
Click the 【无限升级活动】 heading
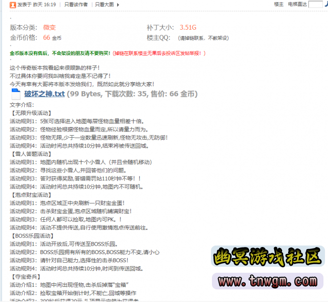(x=31, y=113)
